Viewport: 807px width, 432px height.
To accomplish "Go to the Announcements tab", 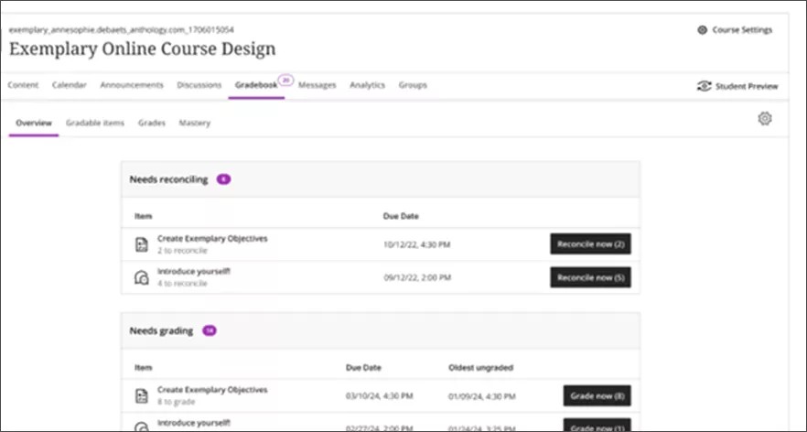I will tap(132, 85).
